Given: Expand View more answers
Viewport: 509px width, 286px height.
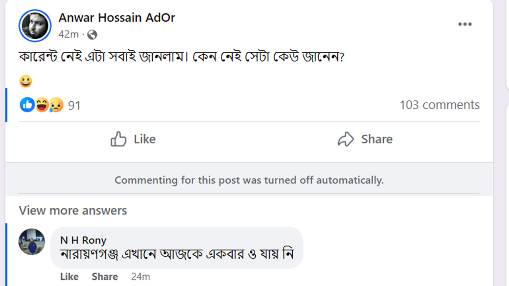Looking at the screenshot, I should coord(73,211).
